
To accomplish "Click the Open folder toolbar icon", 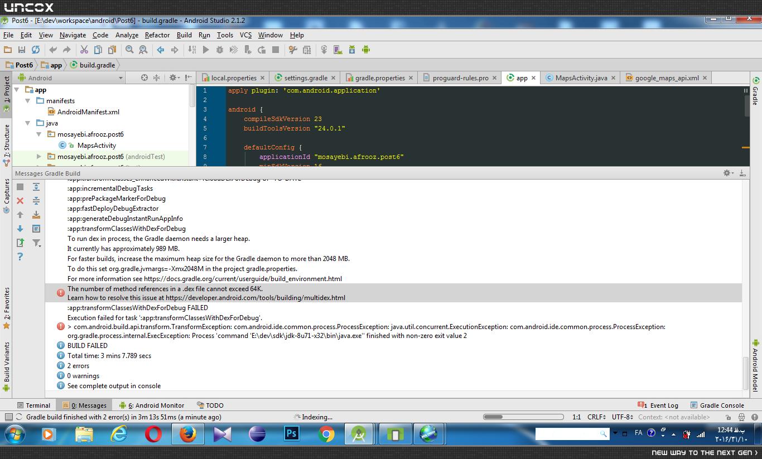I will coord(8,50).
